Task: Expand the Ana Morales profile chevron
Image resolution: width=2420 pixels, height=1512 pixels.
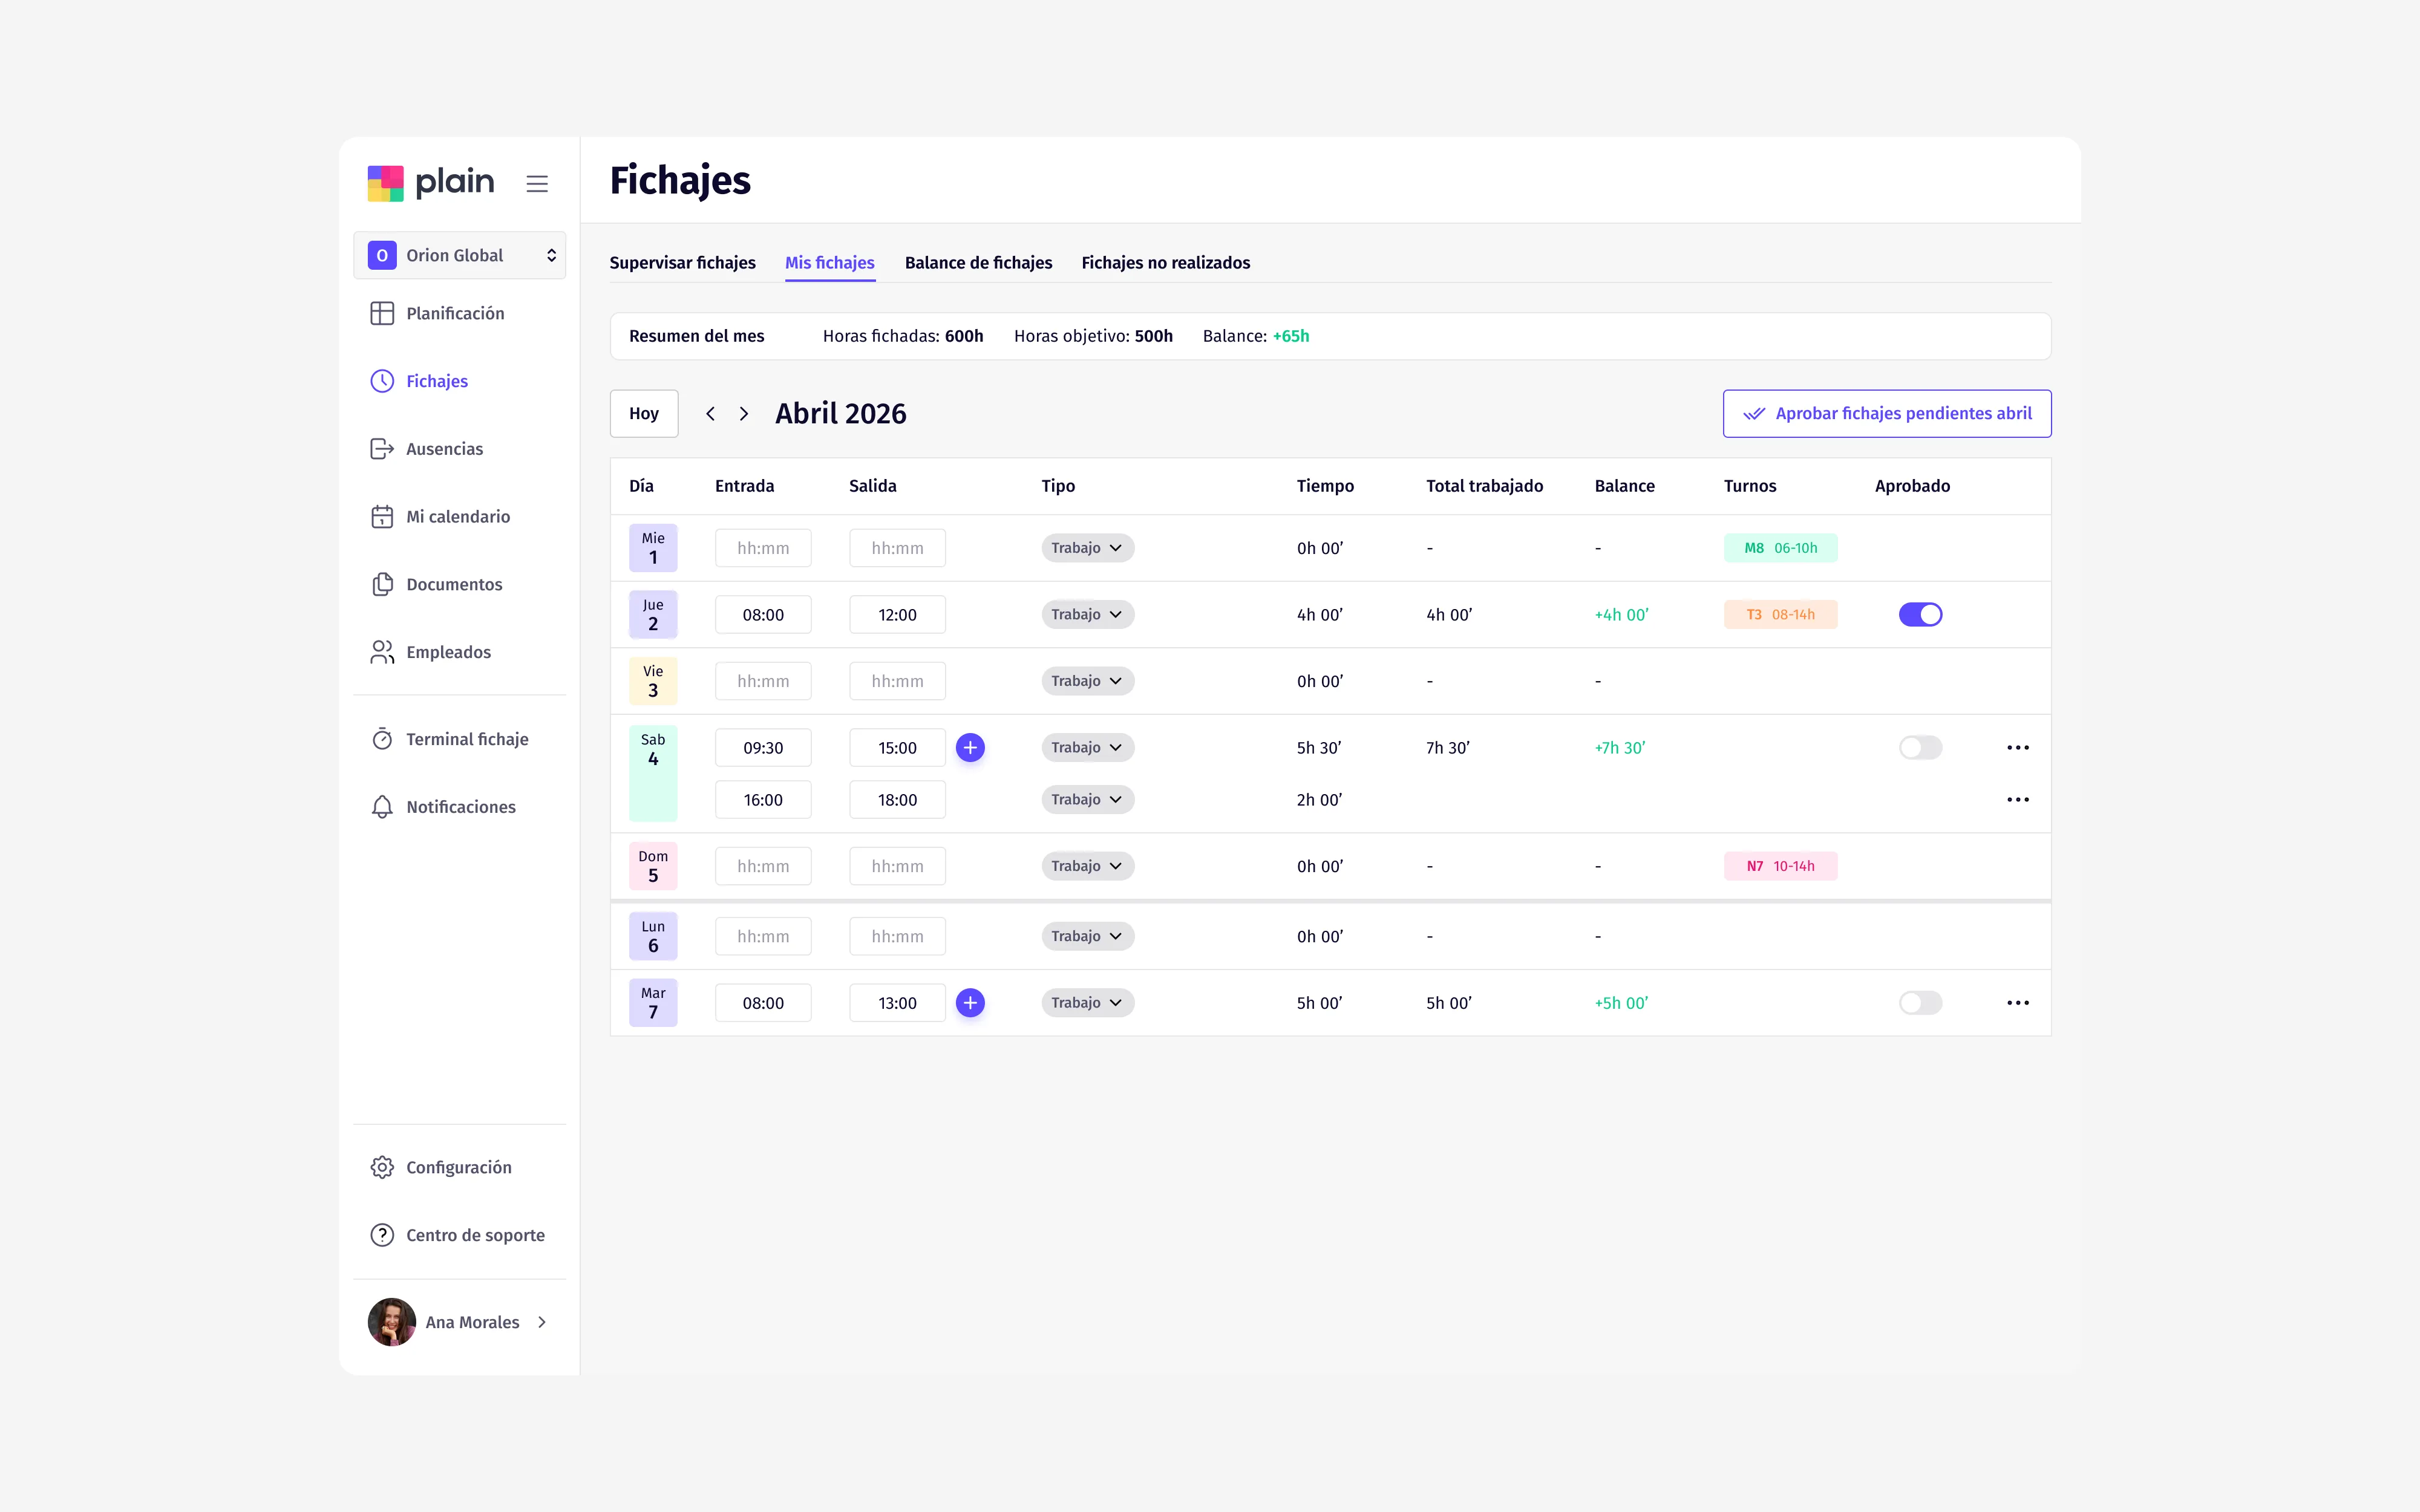Action: tap(542, 1322)
